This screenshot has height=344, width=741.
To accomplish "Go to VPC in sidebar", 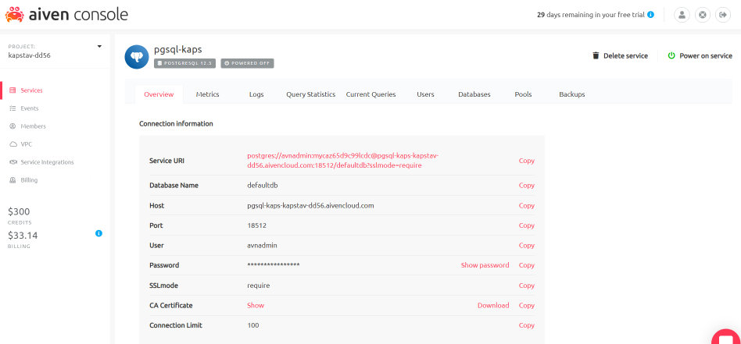I will click(26, 144).
